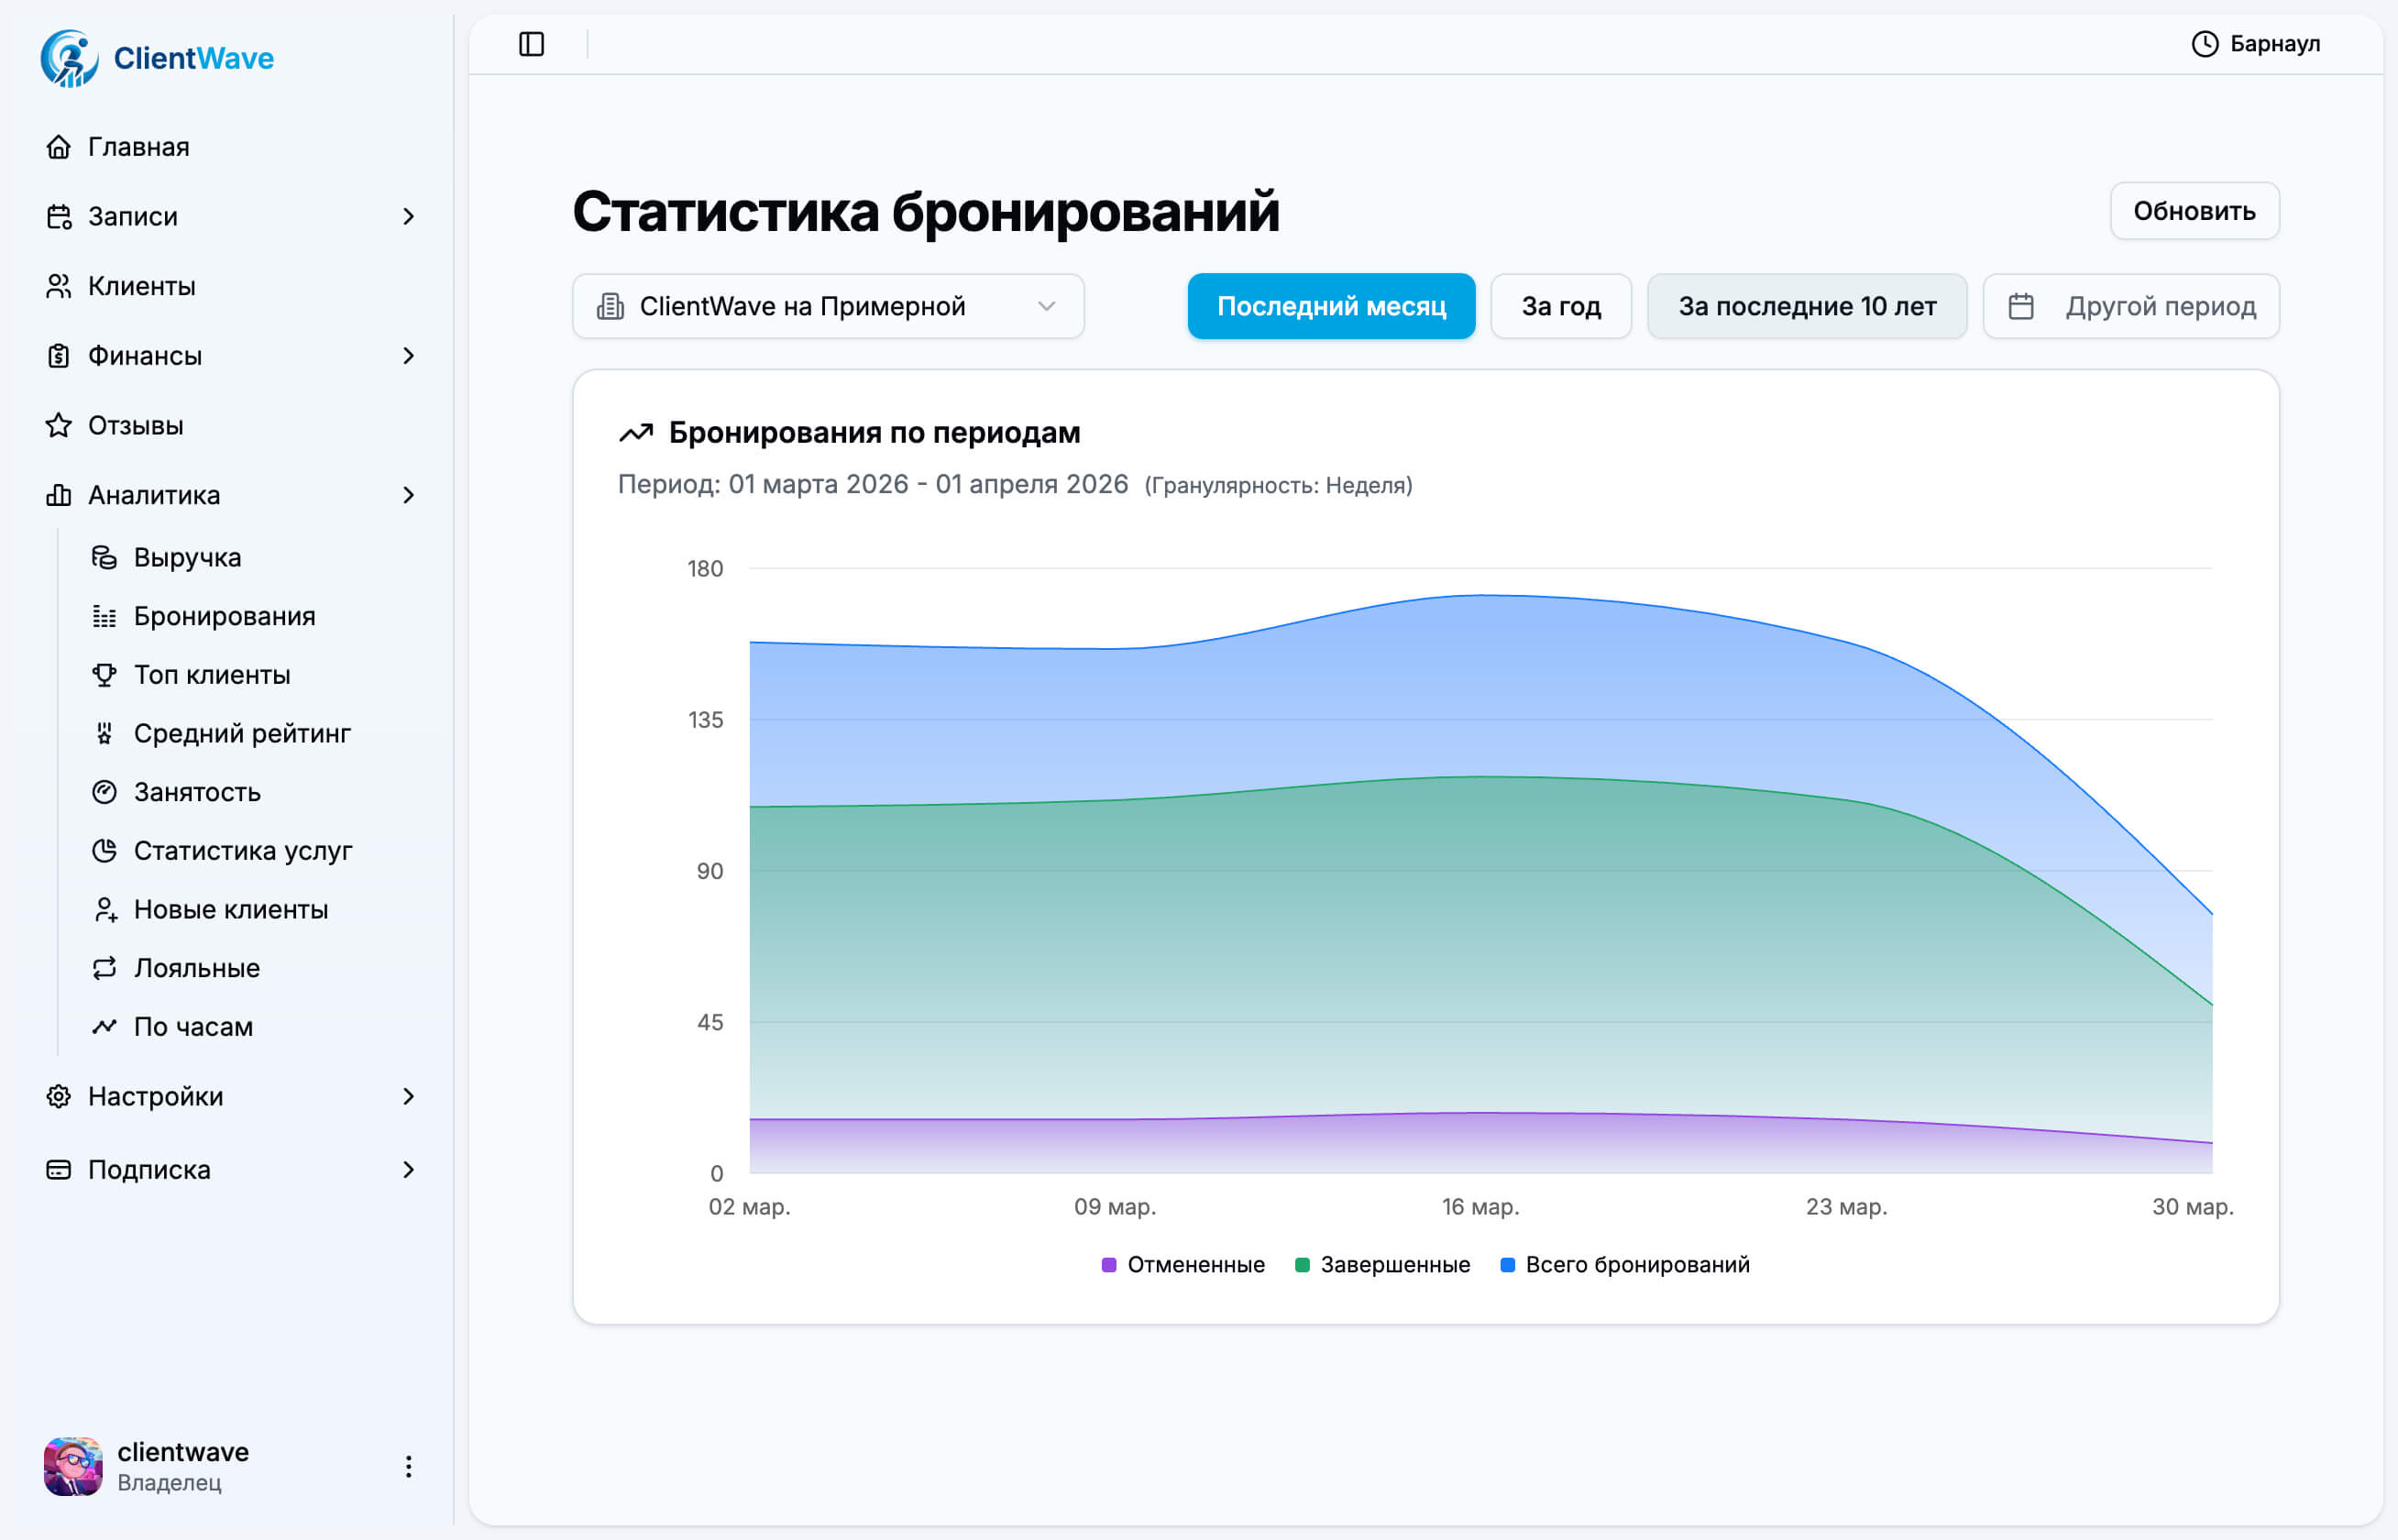Select the Бронирования analytics item
The width and height of the screenshot is (2398, 1540).
[223, 616]
